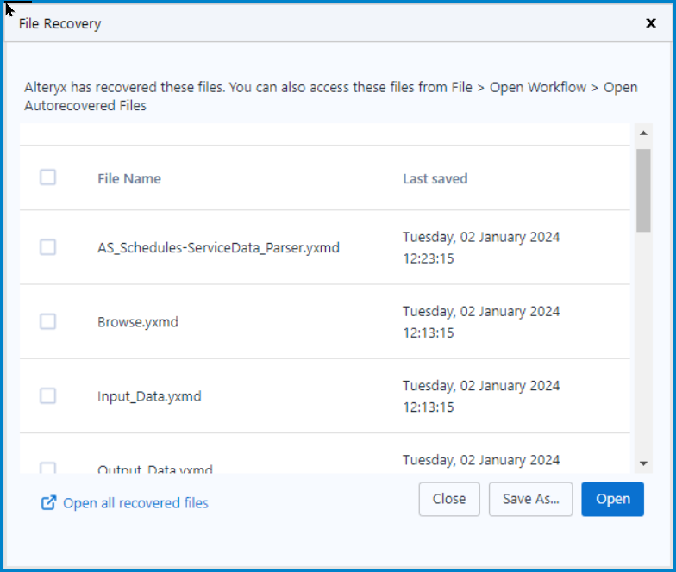Viewport: 676px width, 572px height.
Task: Click the Last saved date of Browse.yxmd
Action: (x=481, y=322)
